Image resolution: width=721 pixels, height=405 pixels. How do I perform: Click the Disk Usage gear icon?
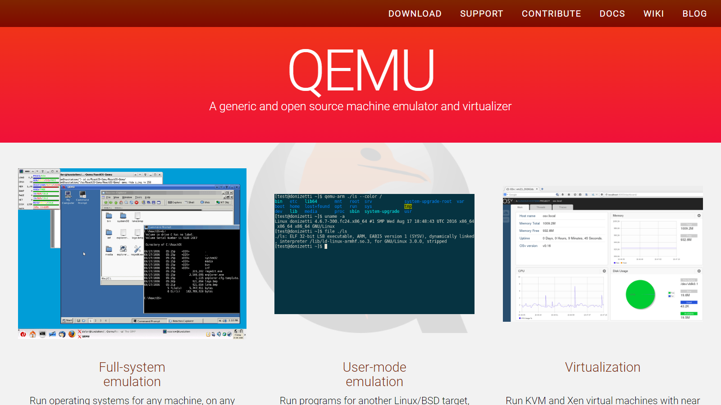699,271
